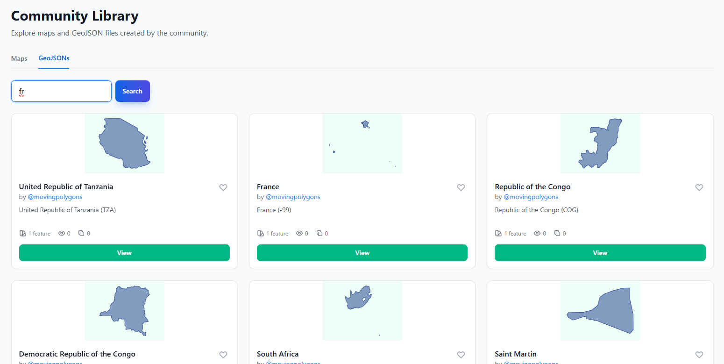
Task: Click the Search button
Action: [x=132, y=91]
